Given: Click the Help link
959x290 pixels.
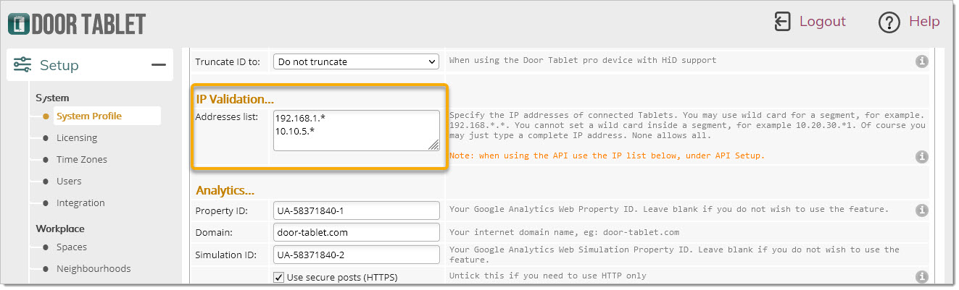Looking at the screenshot, I should point(924,22).
